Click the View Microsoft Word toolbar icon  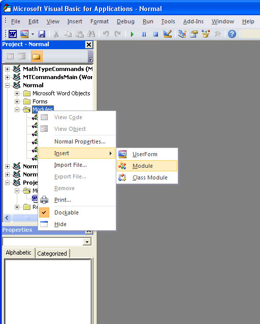(13, 34)
